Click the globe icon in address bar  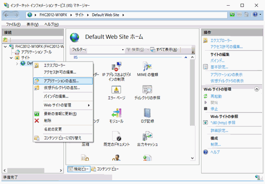point(30,15)
